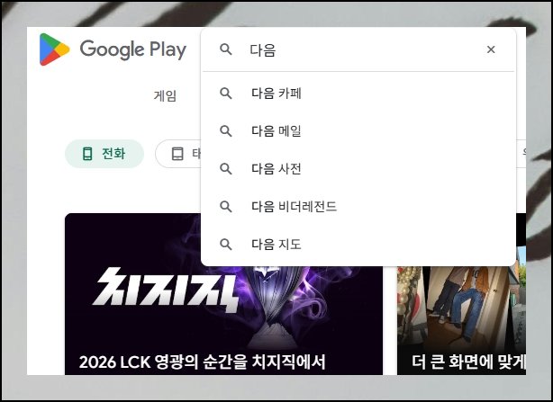
Task: Select the 다음 사전 suggestion
Action: point(358,168)
